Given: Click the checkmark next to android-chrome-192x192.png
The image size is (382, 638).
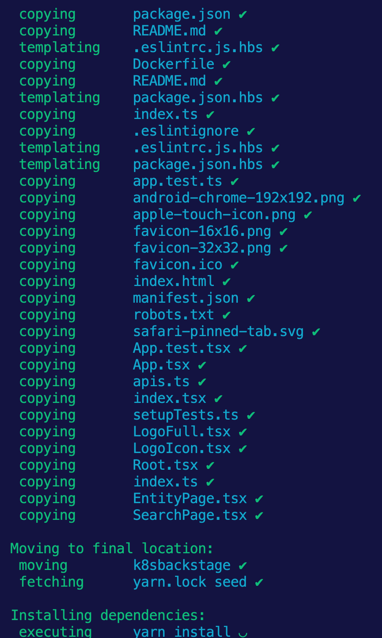Looking at the screenshot, I should point(357,198).
